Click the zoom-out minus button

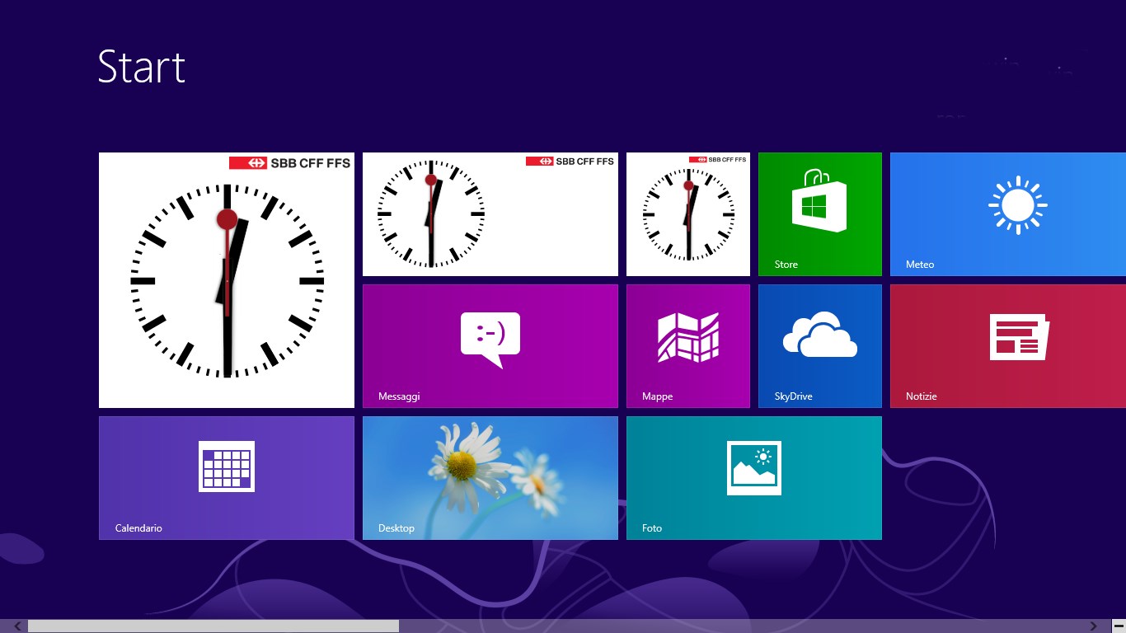pos(1119,626)
